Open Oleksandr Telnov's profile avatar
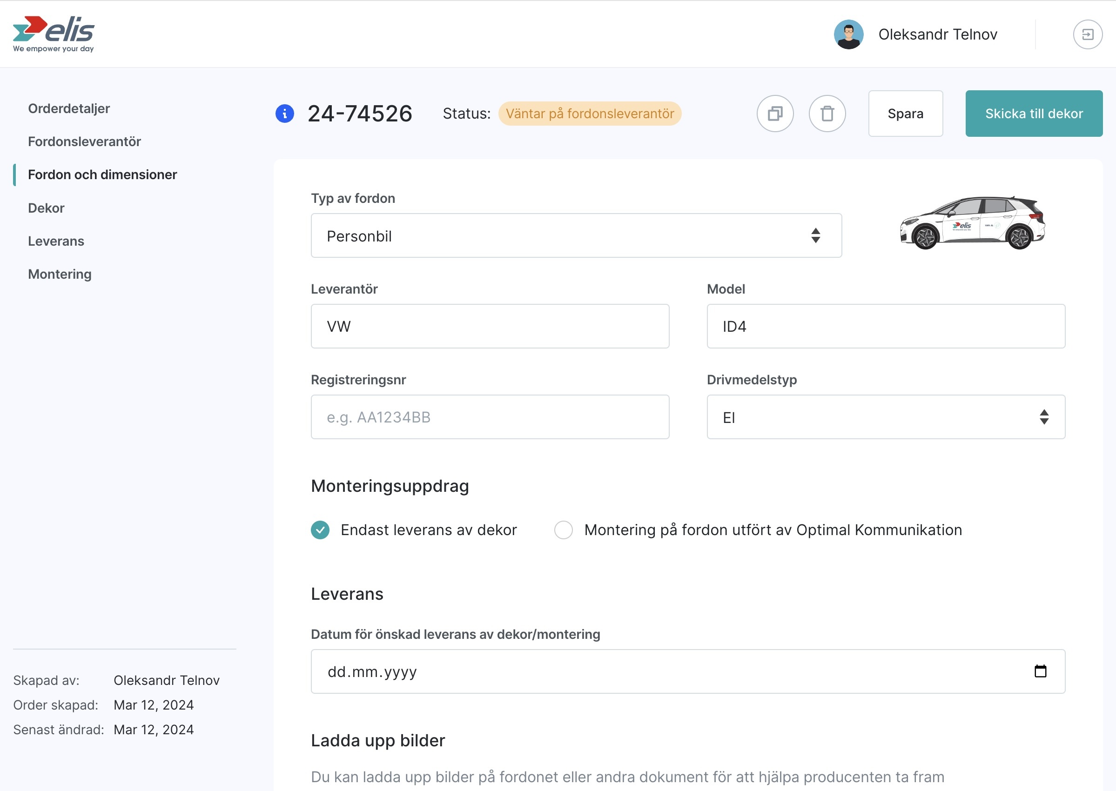Screen dimensions: 1116x791 (x=848, y=34)
